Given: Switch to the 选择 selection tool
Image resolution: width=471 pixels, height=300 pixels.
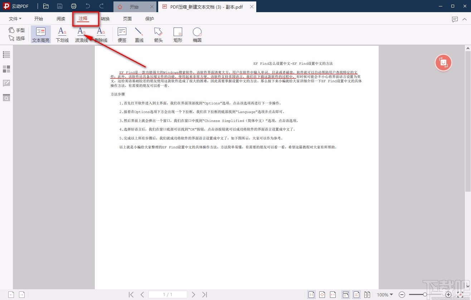Looking at the screenshot, I should tap(16, 38).
